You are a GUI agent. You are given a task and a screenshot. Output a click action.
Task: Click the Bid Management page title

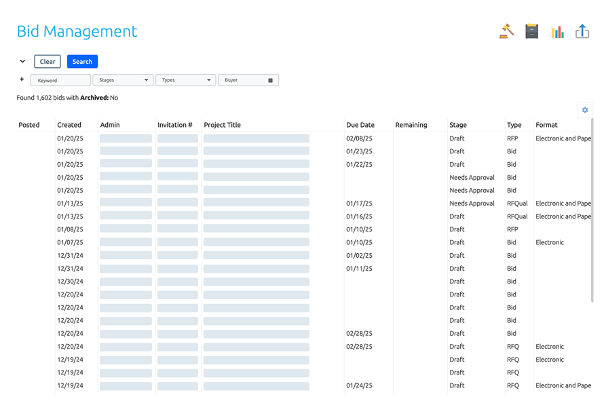77,31
